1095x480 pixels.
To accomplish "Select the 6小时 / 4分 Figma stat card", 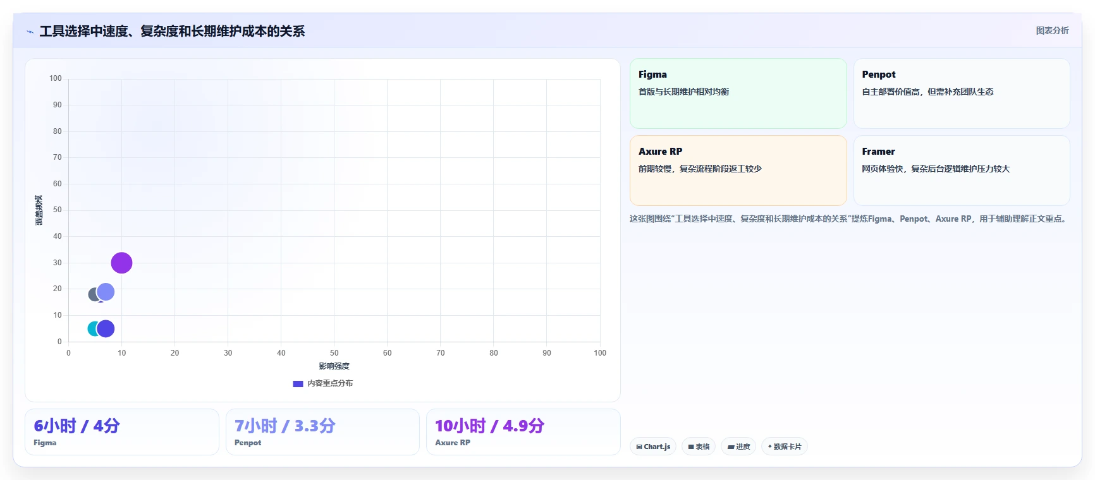I will (122, 432).
